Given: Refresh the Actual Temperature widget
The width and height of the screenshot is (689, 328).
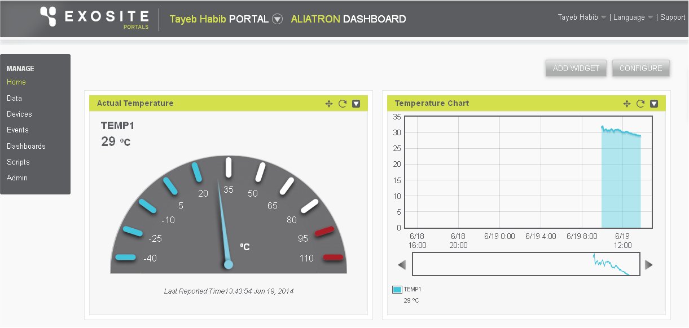Looking at the screenshot, I should tap(343, 104).
